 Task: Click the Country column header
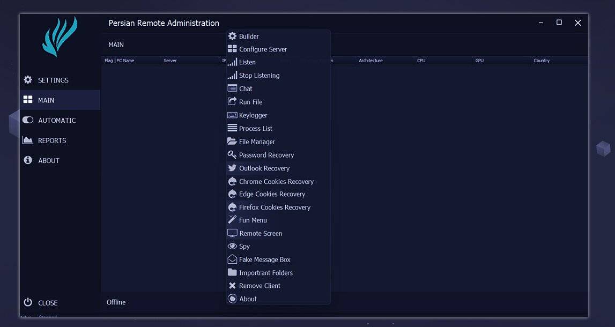[542, 61]
